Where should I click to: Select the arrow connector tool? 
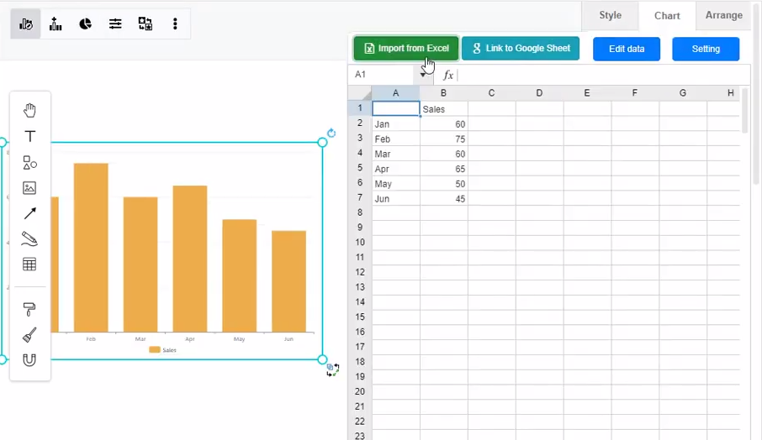tap(29, 213)
